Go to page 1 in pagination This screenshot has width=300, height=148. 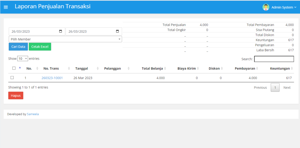pyautogui.click(x=275, y=87)
